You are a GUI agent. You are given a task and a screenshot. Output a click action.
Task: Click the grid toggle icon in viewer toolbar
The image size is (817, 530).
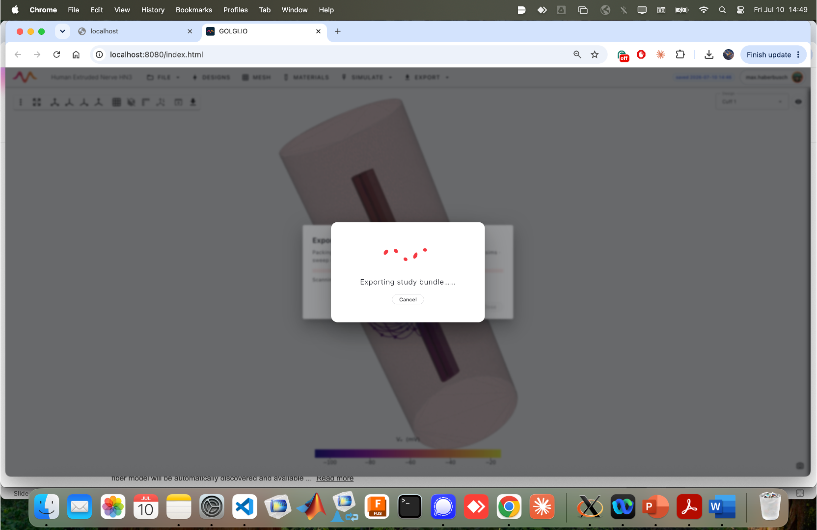116,102
